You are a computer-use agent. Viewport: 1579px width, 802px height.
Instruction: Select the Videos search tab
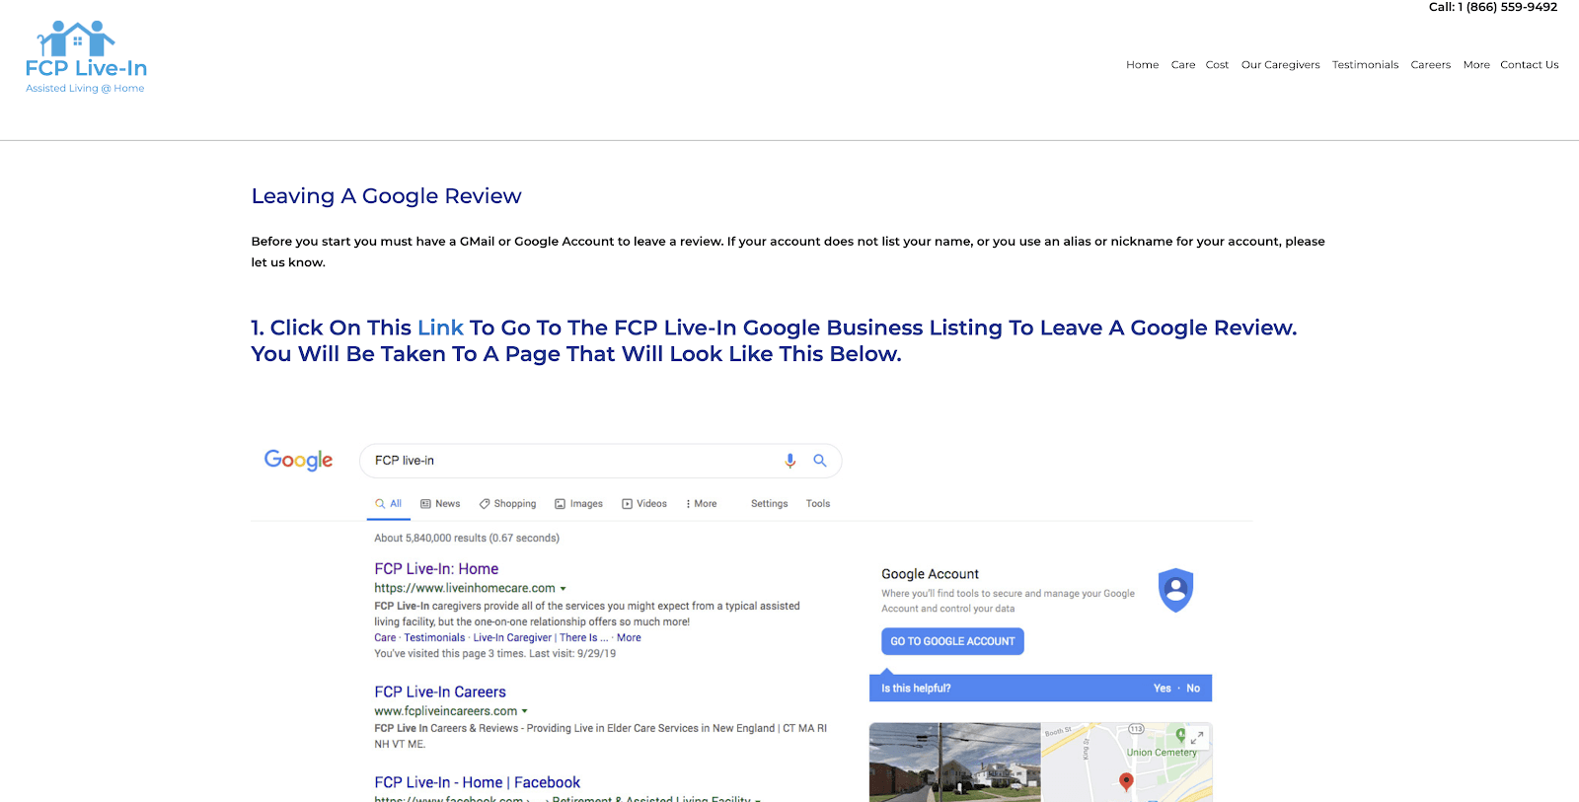(x=644, y=504)
